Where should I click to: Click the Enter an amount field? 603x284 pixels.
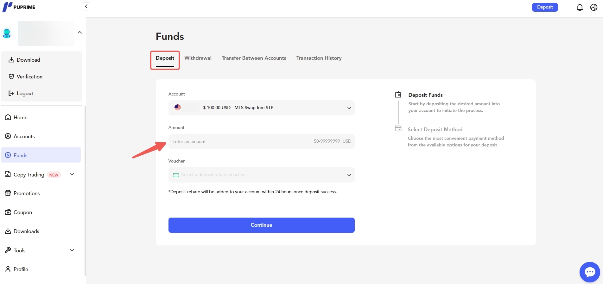241,141
